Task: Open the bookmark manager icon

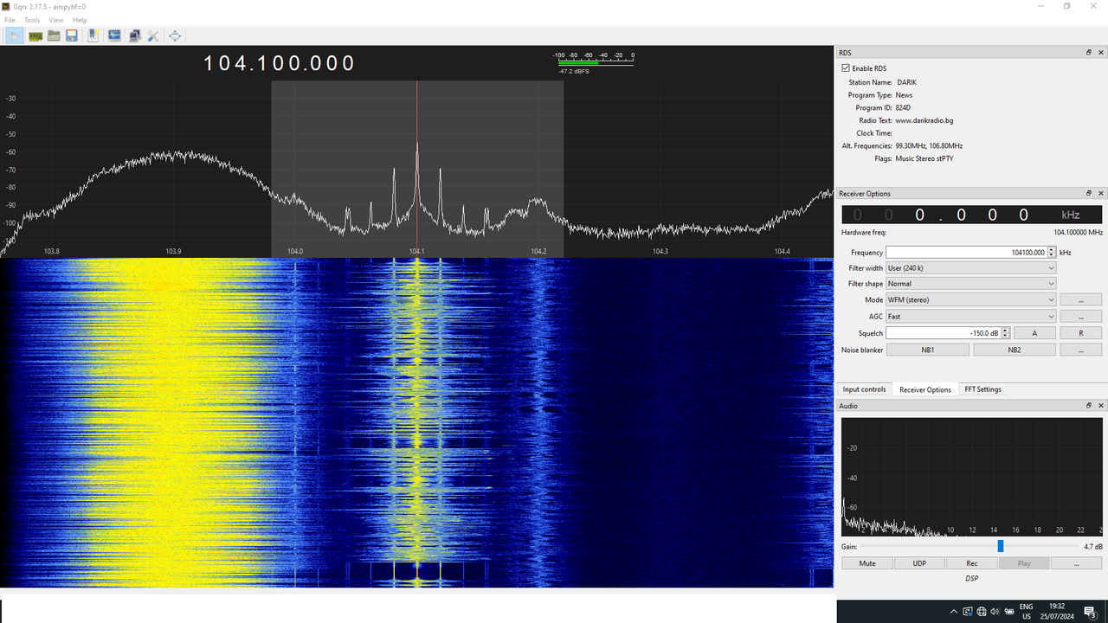Action: (x=93, y=35)
